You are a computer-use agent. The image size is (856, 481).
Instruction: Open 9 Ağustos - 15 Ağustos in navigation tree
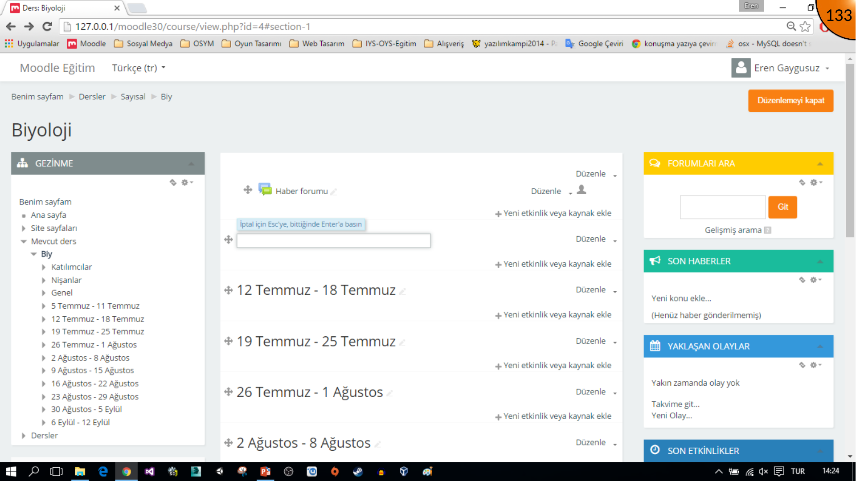[92, 371]
